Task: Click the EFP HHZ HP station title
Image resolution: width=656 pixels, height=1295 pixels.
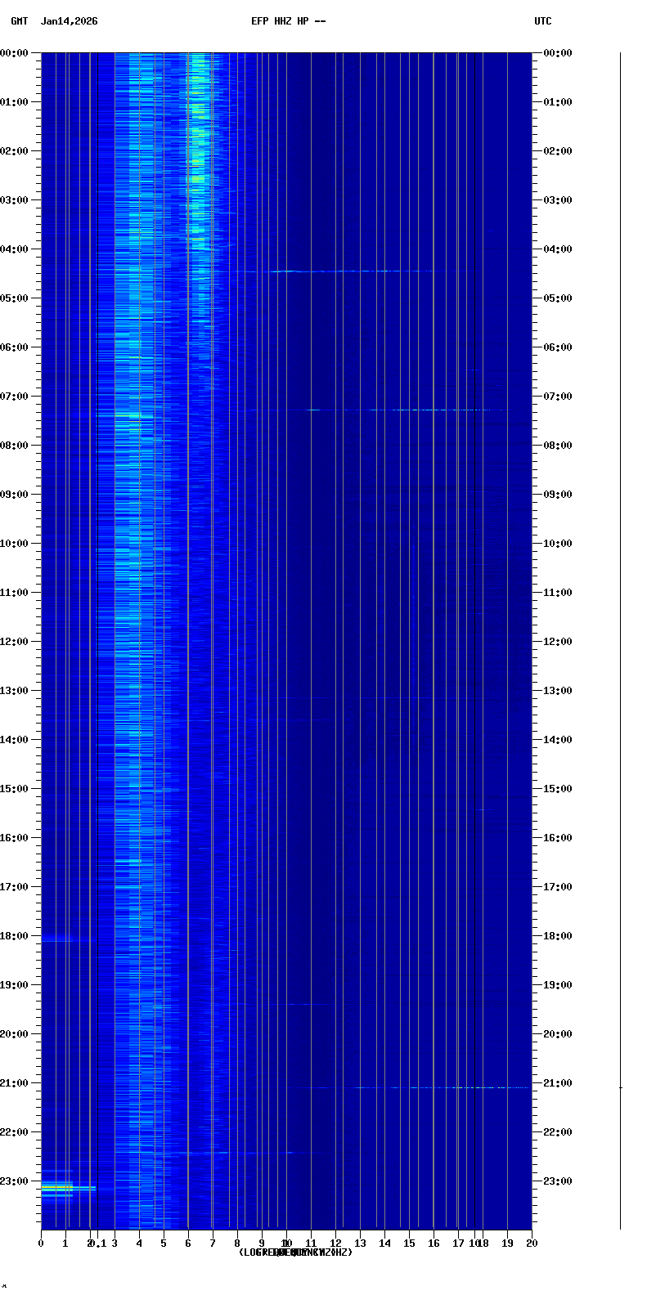Action: coord(288,21)
